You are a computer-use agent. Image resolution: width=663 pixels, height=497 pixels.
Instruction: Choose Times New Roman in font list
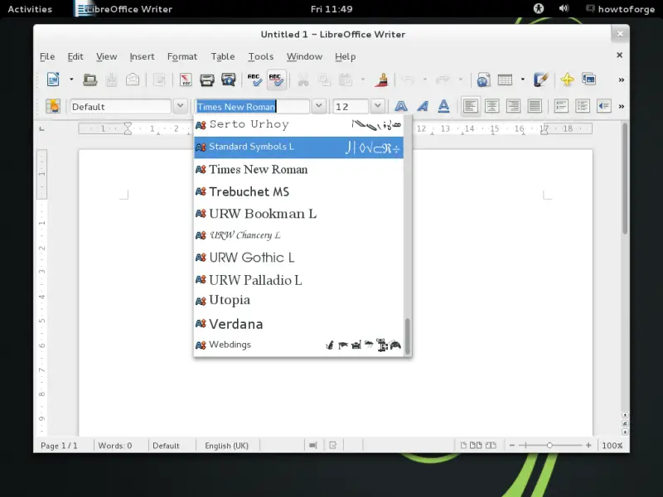click(298, 170)
